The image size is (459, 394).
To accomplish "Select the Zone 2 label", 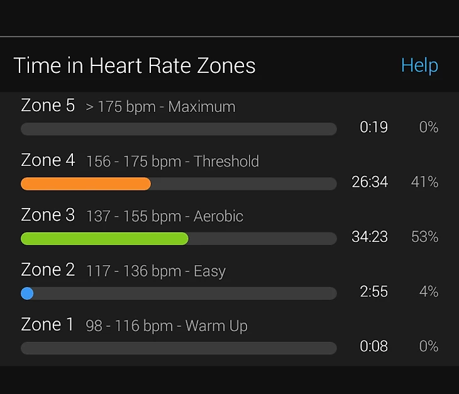I will tap(48, 270).
